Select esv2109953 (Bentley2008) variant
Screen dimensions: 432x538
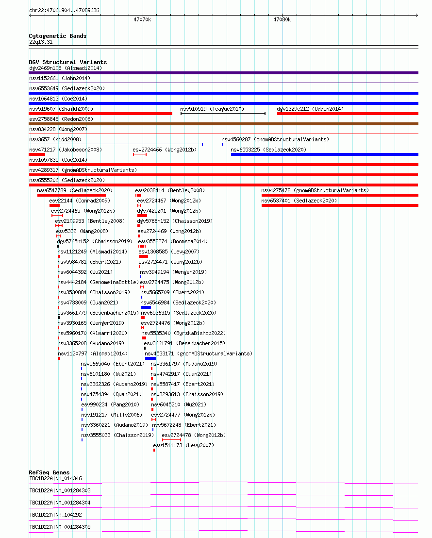coord(90,221)
